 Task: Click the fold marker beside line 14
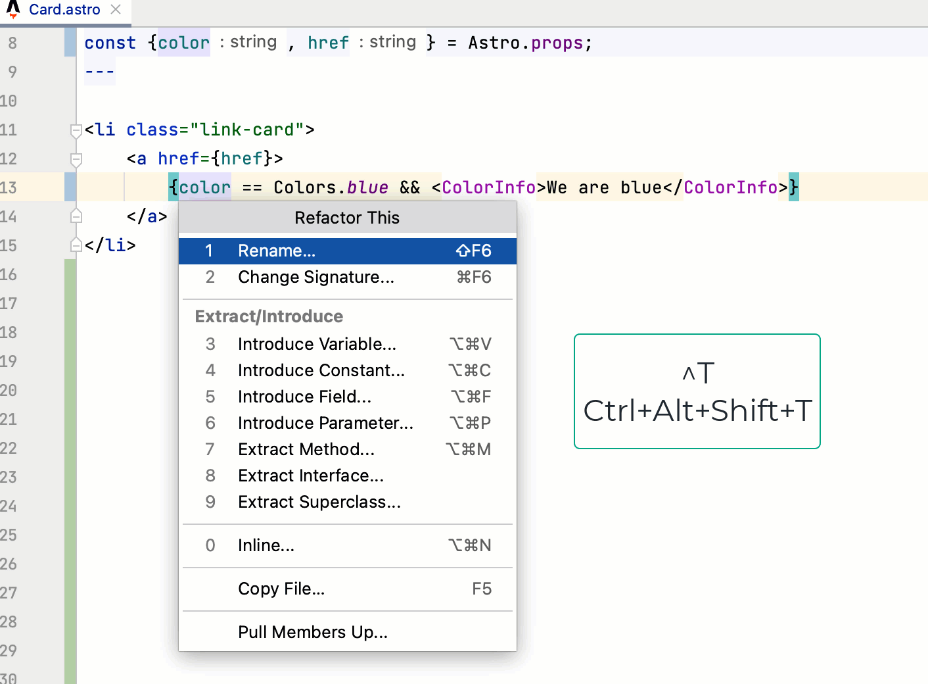click(x=76, y=215)
